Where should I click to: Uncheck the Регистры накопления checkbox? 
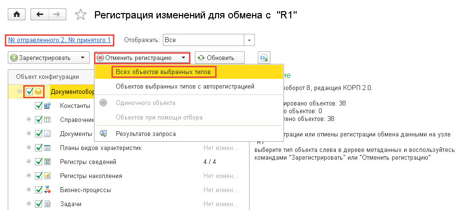39,176
